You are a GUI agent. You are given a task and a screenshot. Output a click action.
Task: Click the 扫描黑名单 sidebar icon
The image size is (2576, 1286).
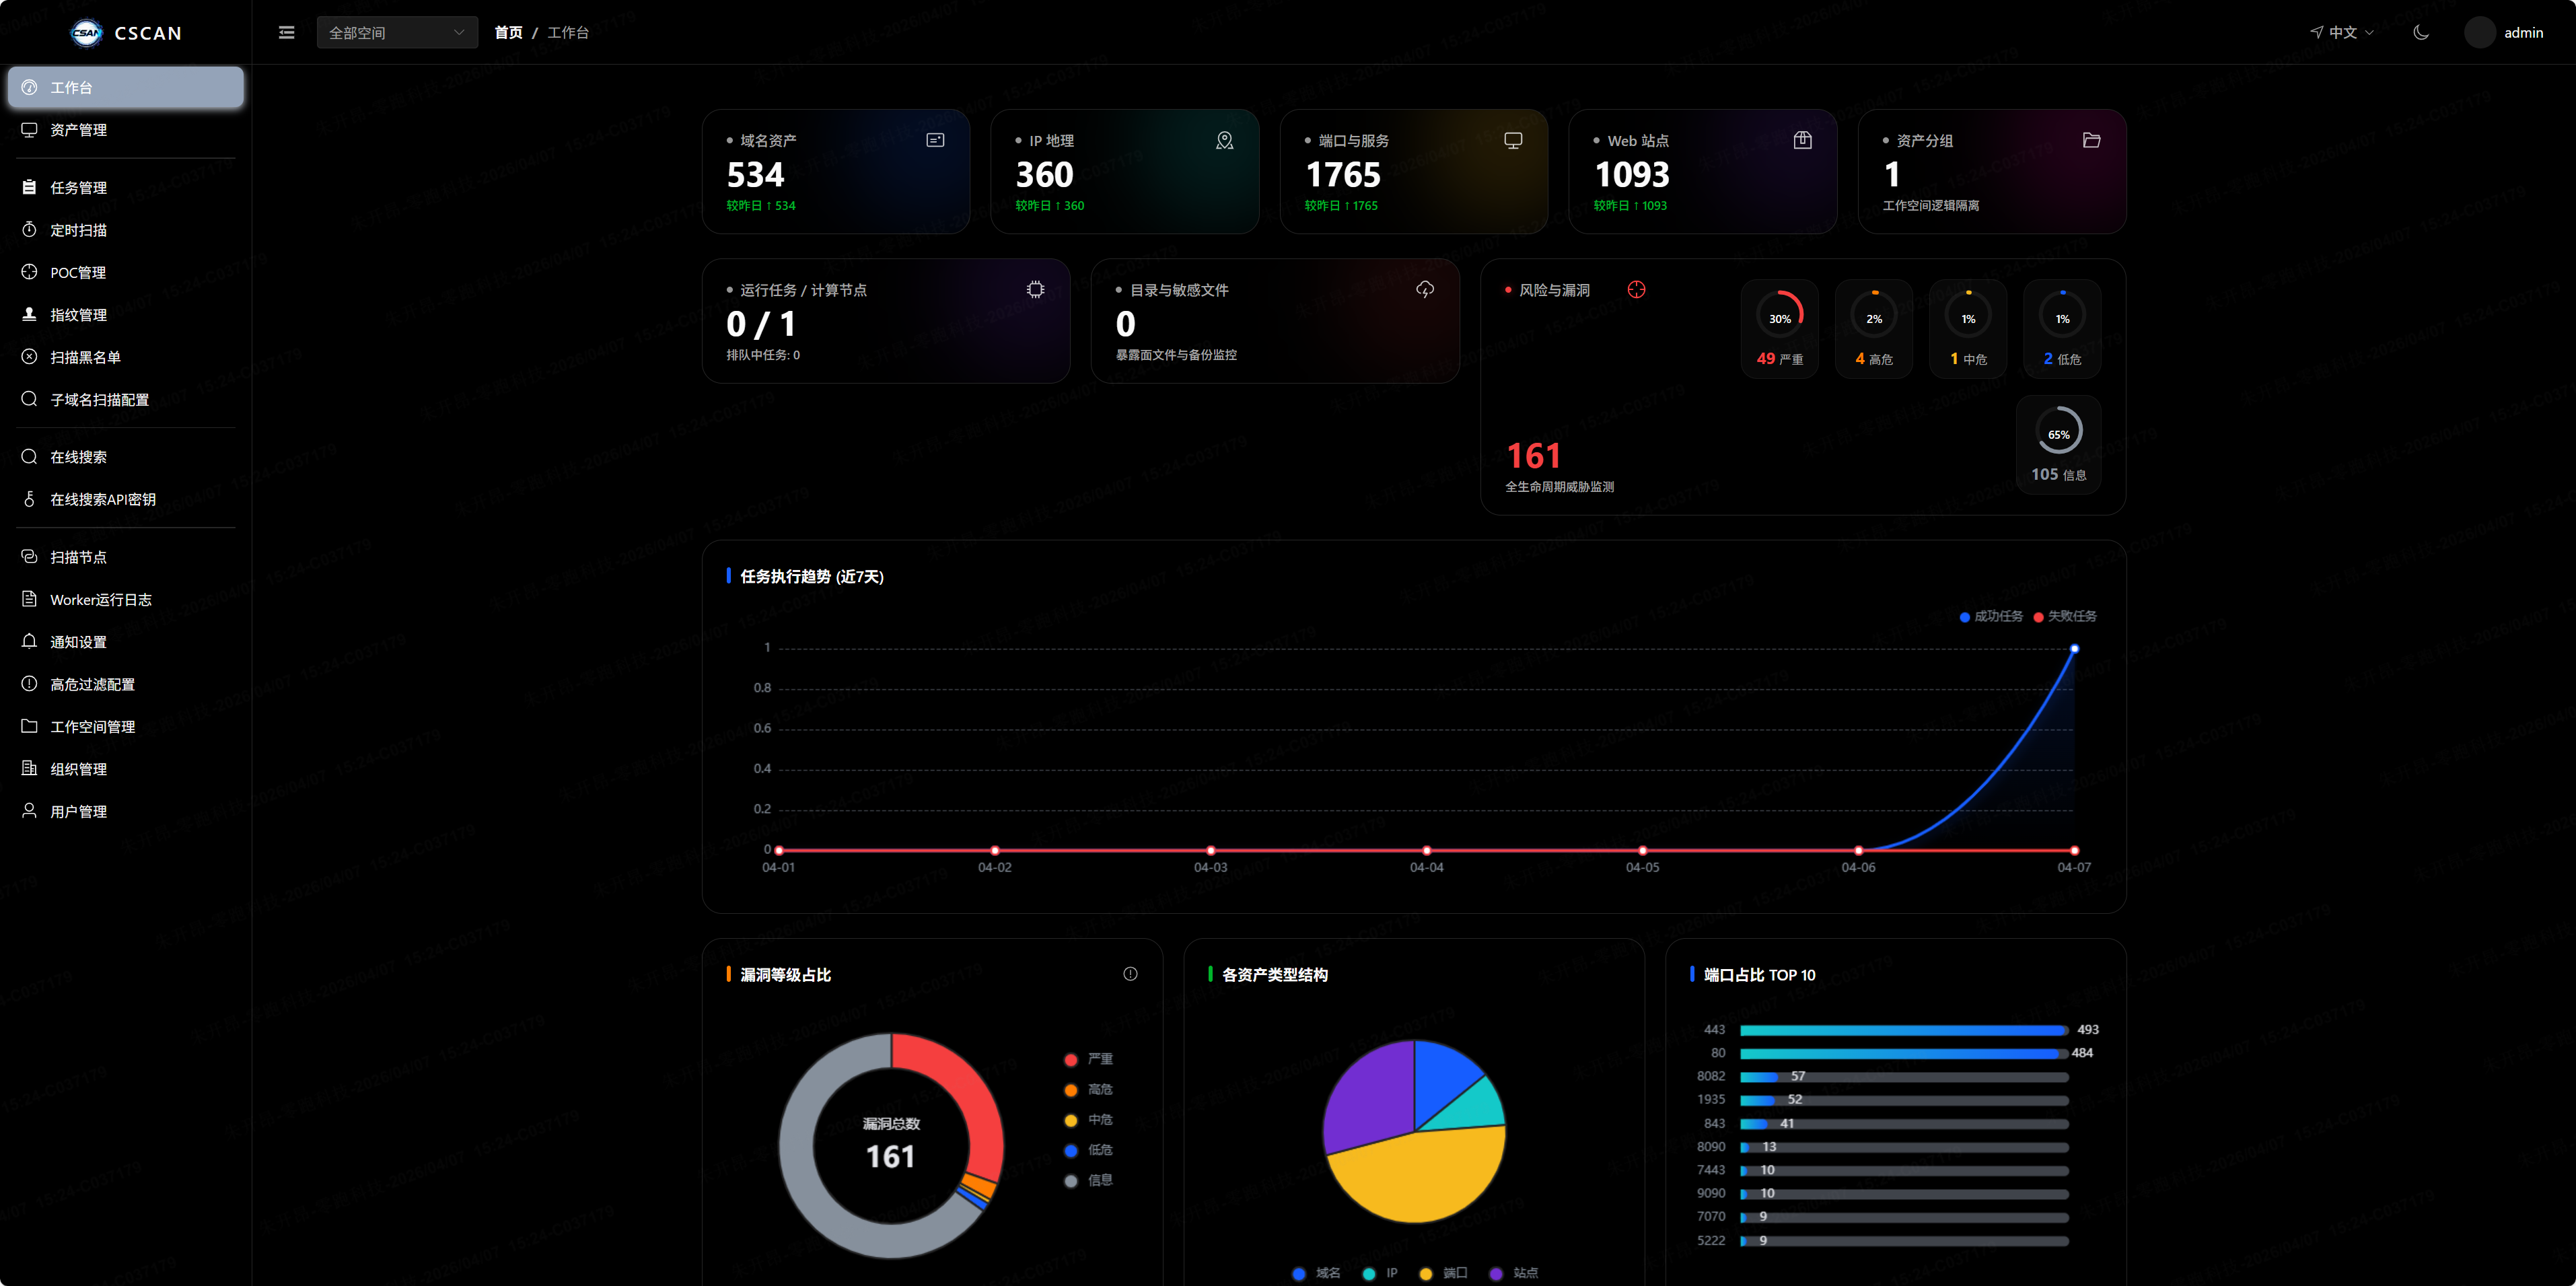point(29,357)
